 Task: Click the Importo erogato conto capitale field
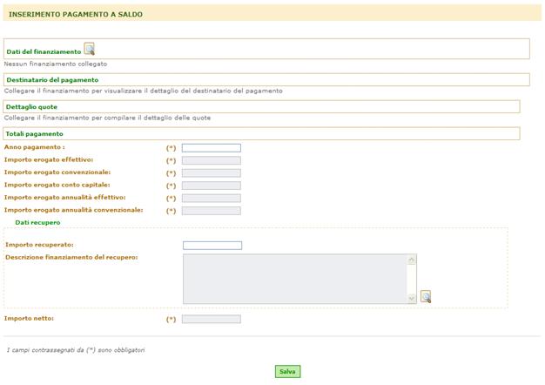[212, 186]
